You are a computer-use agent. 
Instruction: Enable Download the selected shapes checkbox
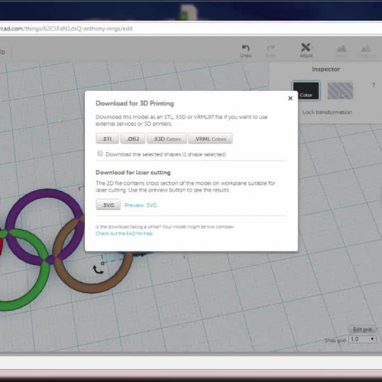click(100, 154)
